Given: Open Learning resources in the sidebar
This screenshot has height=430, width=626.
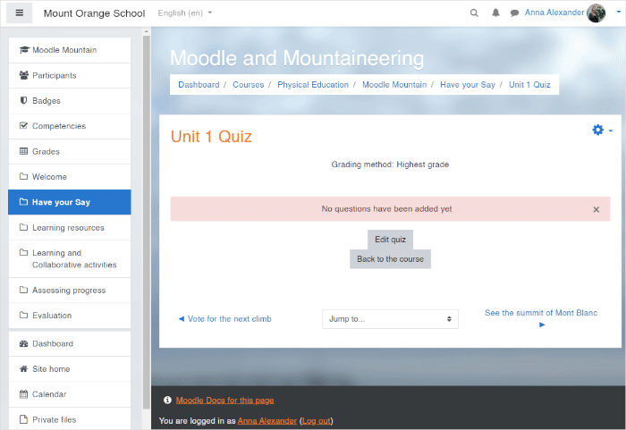Looking at the screenshot, I should pos(70,228).
